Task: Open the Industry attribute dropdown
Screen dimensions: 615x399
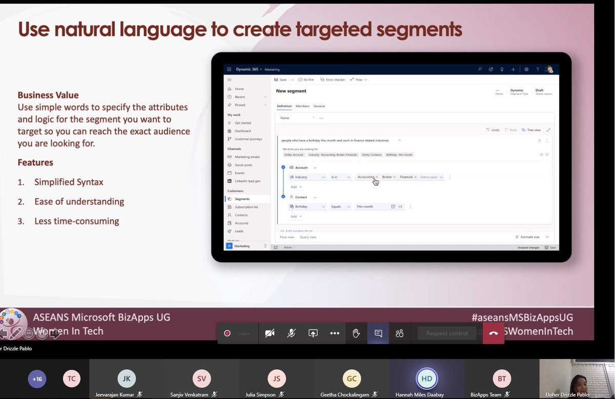Action: 307,177
